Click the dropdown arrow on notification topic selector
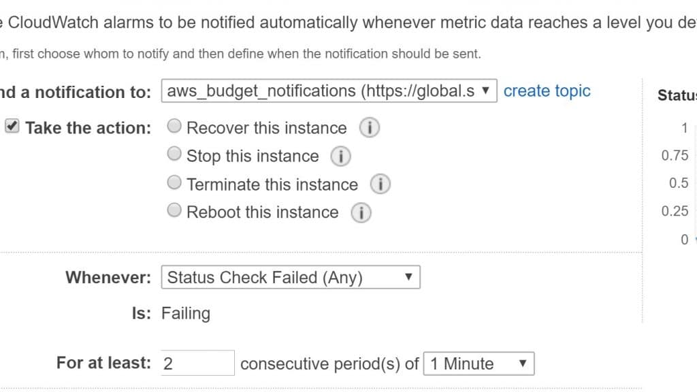The height and width of the screenshot is (392, 697). [x=486, y=91]
